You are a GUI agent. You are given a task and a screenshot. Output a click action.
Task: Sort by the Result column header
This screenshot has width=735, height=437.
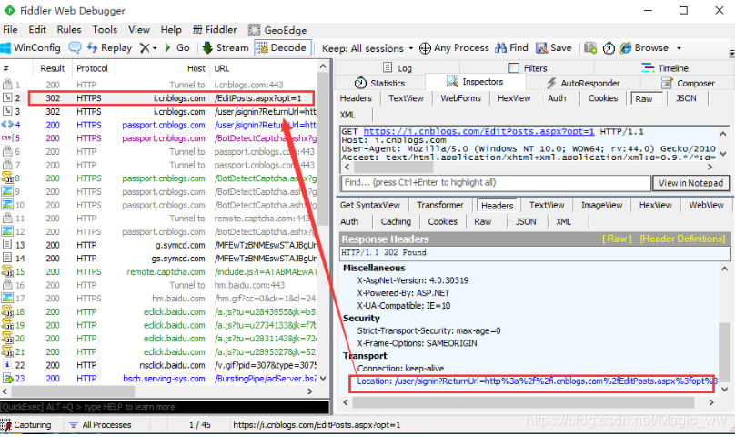tap(53, 68)
